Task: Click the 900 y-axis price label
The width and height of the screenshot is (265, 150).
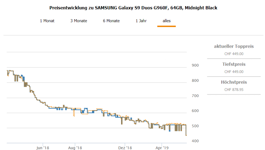Action: click(x=195, y=65)
